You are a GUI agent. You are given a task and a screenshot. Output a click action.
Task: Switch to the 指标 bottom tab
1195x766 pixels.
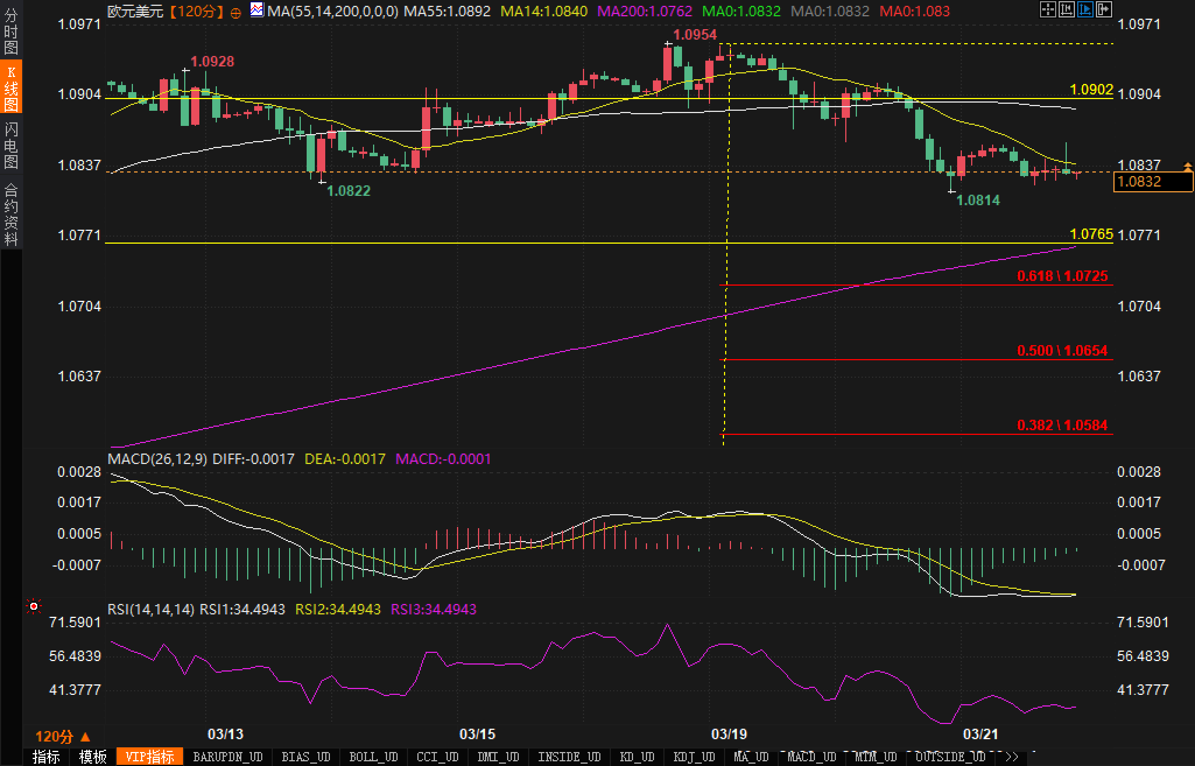pos(46,757)
